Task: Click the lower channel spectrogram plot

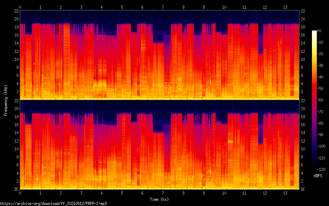Action: [x=160, y=145]
